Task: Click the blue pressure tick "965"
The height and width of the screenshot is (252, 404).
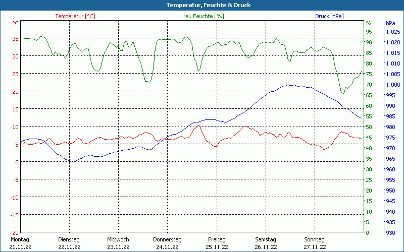Action: pyautogui.click(x=390, y=159)
